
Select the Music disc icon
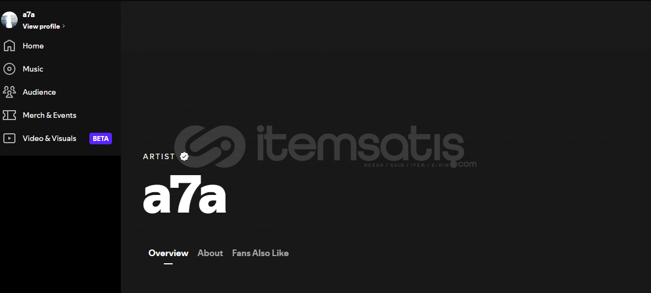click(x=9, y=69)
